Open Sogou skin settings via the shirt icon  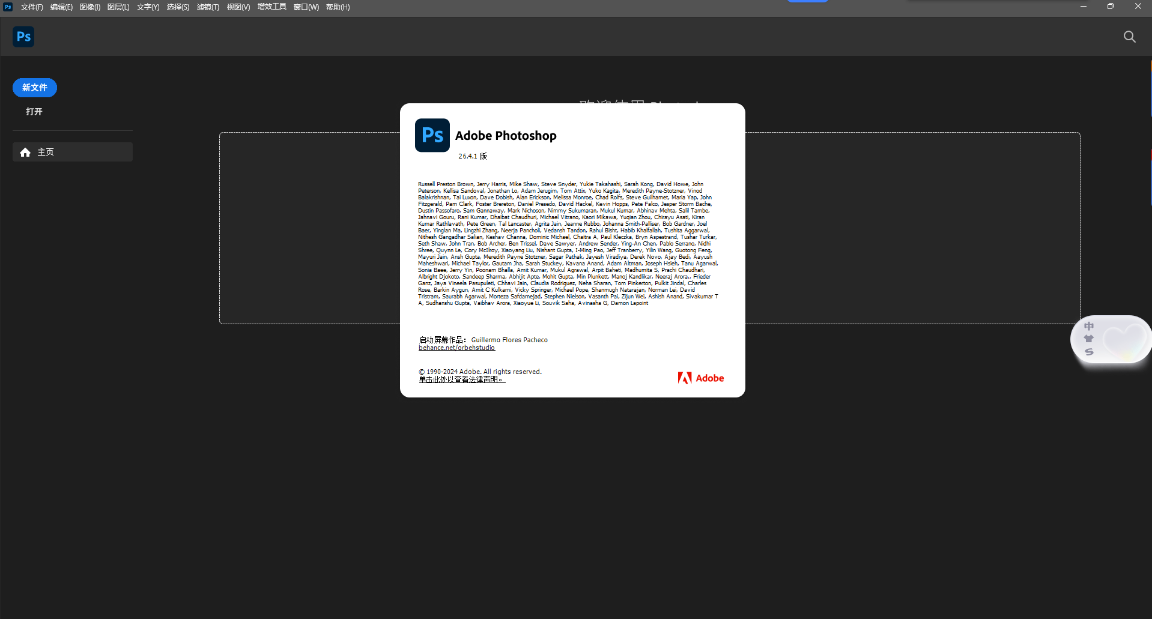click(1088, 339)
